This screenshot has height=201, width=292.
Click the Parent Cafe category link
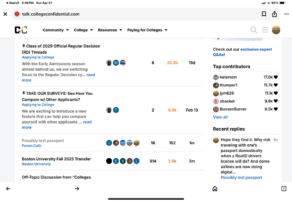(31, 146)
